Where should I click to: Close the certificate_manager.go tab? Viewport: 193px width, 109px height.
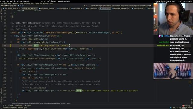130,8
